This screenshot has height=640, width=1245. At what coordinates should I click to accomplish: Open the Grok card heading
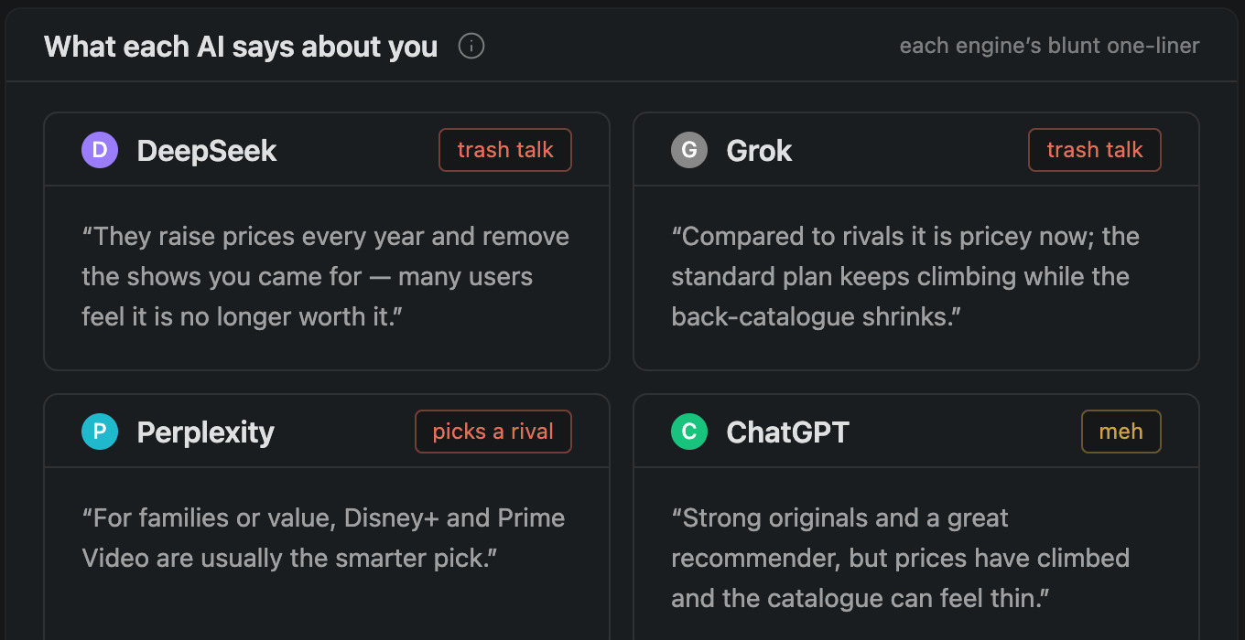click(759, 150)
